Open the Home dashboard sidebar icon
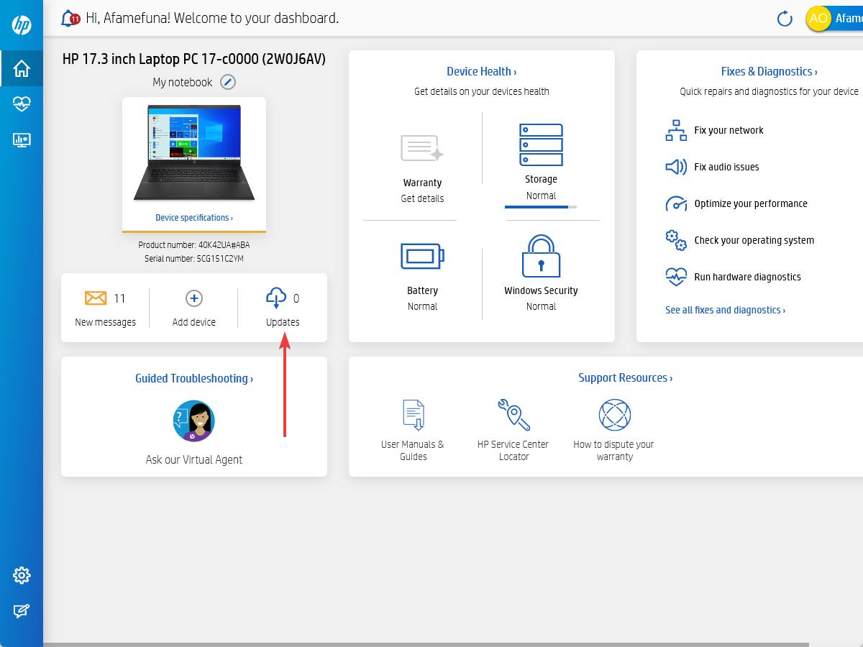 pyautogui.click(x=22, y=68)
